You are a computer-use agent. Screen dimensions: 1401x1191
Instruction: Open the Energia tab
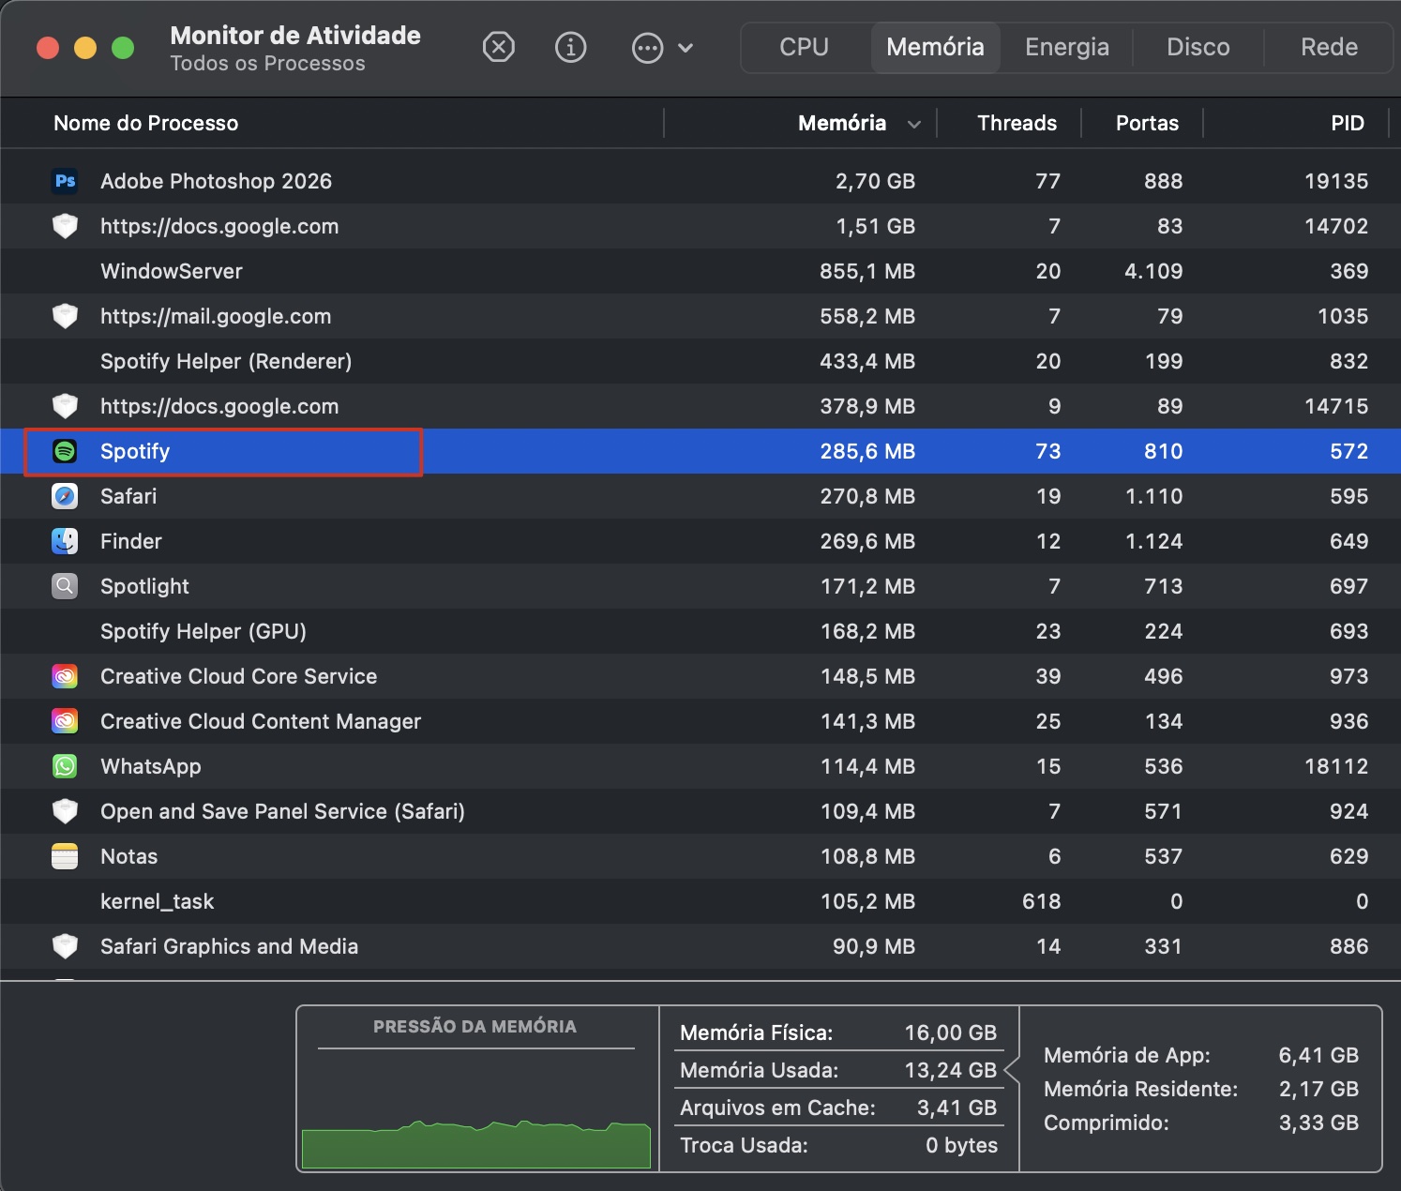[1066, 46]
